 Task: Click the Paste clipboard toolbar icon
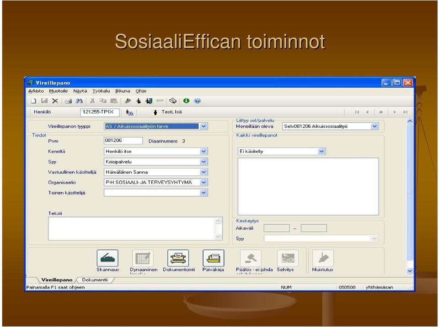coord(114,101)
